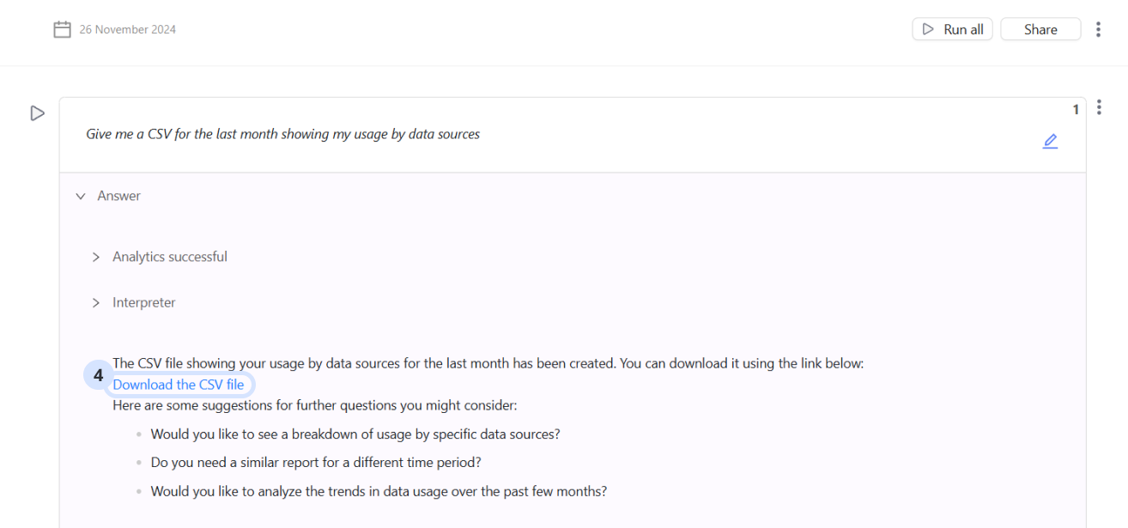Choose the breakdown by specific data sources suggestion
The image size is (1128, 528).
tap(355, 434)
